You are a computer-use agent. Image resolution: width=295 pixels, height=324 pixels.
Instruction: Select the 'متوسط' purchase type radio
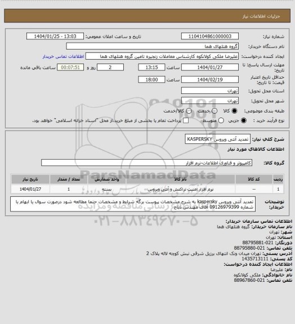tap(221, 120)
